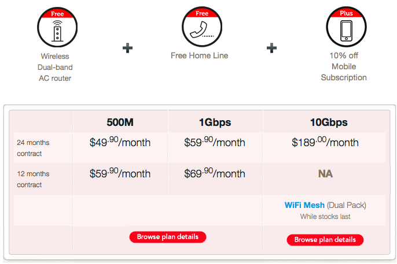Click the $49.90/month price

(x=120, y=143)
